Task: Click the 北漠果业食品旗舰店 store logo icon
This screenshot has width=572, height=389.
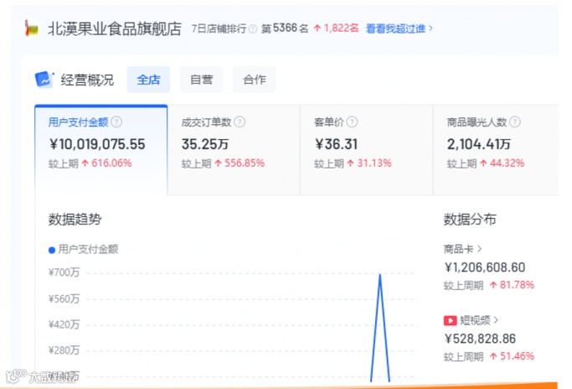Action: [31, 29]
